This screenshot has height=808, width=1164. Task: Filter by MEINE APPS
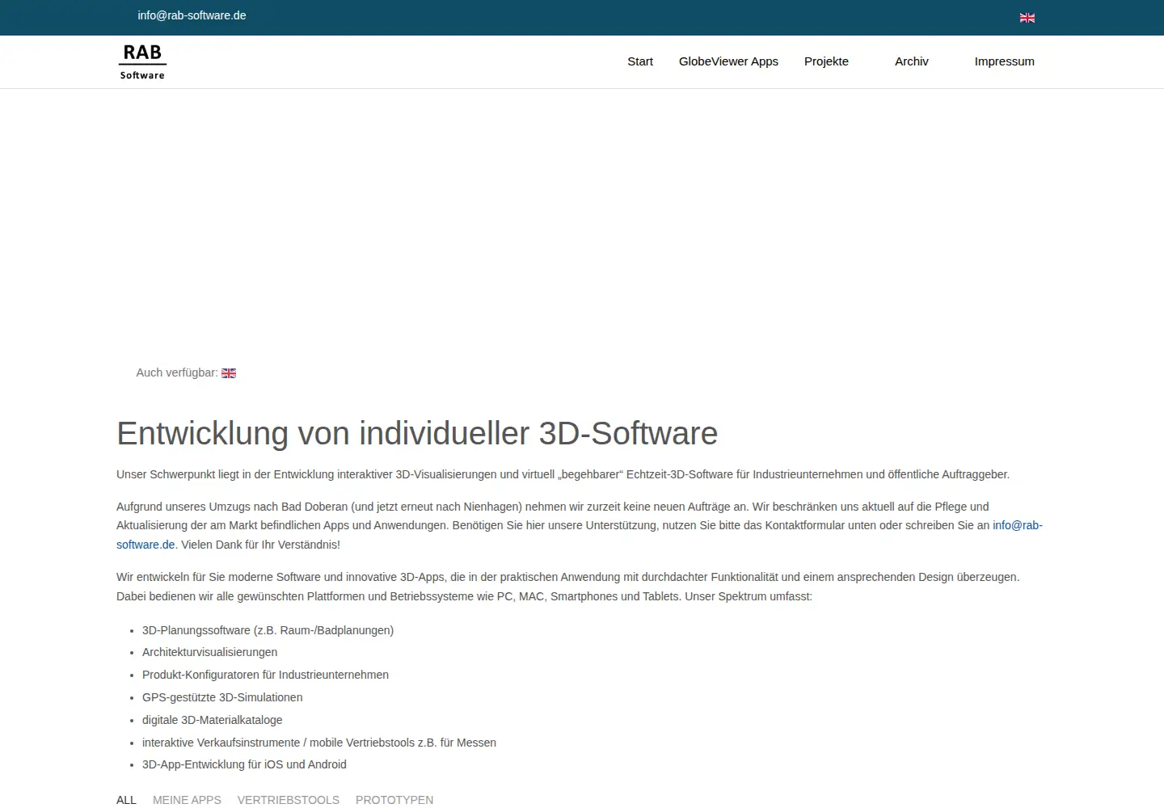point(187,800)
